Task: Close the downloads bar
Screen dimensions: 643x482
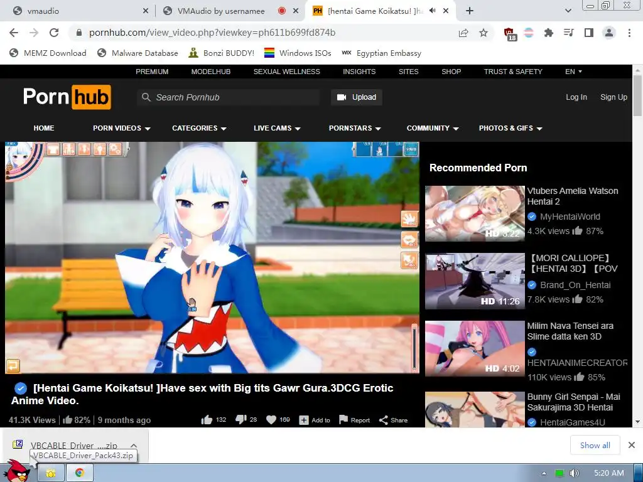Action: [x=632, y=445]
